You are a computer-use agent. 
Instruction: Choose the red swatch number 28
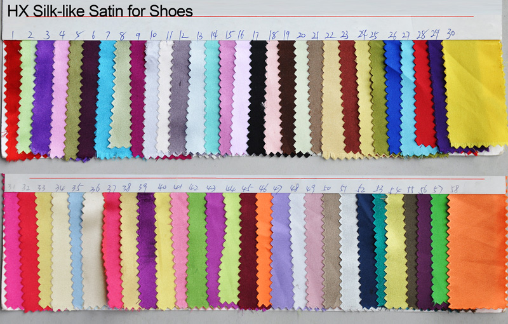[424, 93]
